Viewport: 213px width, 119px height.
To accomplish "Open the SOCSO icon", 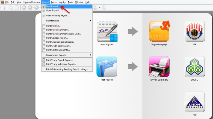I will pyautogui.click(x=194, y=67).
